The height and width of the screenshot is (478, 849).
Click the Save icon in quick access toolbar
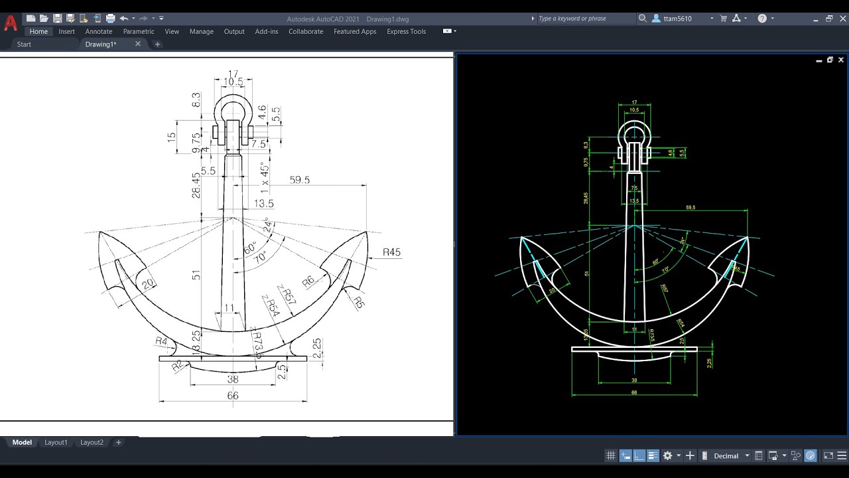(57, 19)
